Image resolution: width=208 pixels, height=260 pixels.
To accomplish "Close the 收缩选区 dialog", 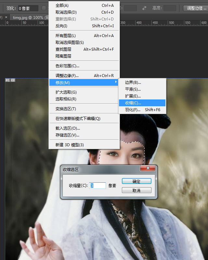I will (148, 168).
